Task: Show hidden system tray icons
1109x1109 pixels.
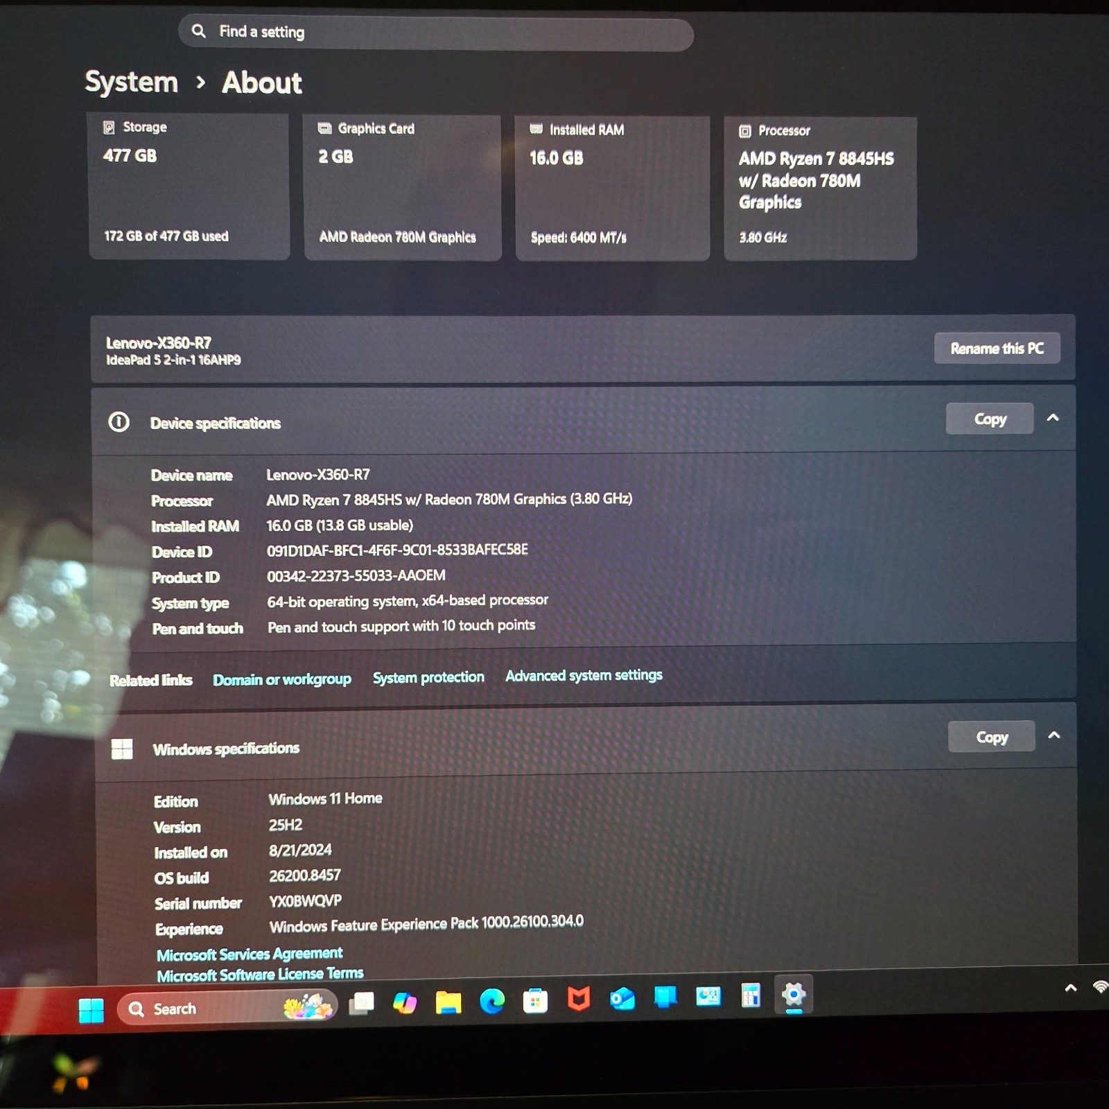Action: 1071,988
